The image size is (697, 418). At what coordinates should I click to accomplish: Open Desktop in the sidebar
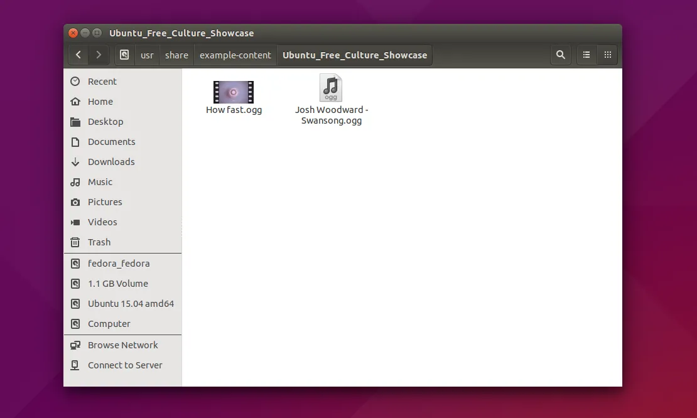(x=105, y=122)
